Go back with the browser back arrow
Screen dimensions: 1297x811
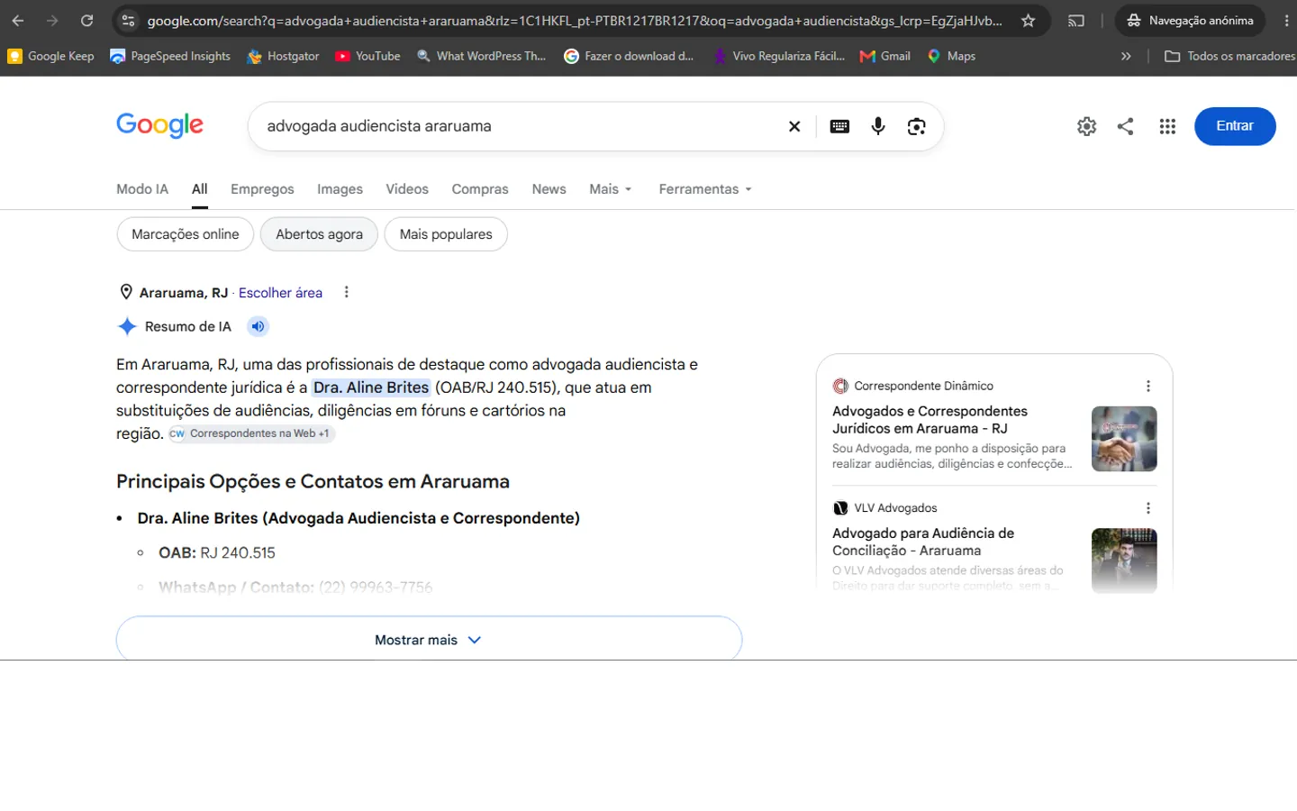pos(18,21)
